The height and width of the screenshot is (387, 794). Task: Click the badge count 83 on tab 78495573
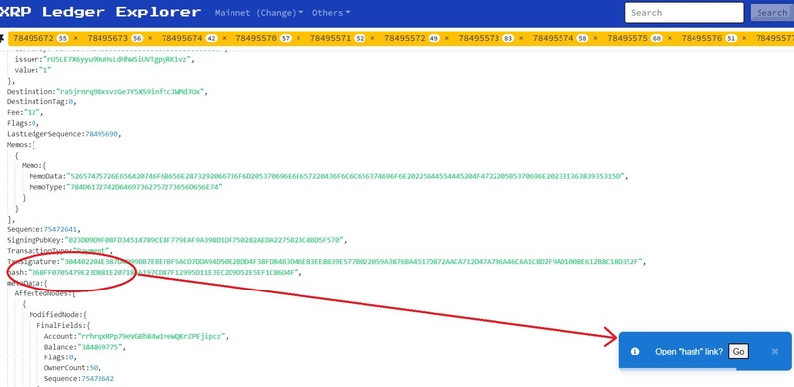pos(508,38)
